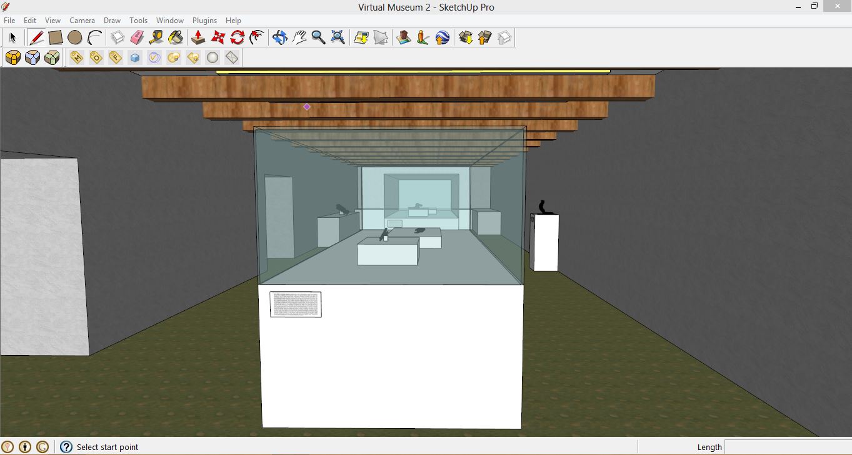The height and width of the screenshot is (455, 852).
Task: Pick the Circle tool
Action: pos(75,38)
